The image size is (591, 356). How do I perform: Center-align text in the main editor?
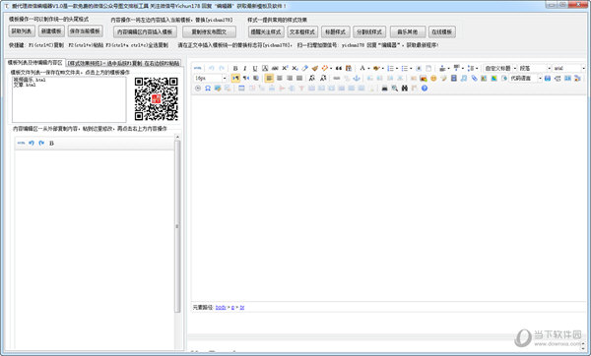(x=280, y=79)
